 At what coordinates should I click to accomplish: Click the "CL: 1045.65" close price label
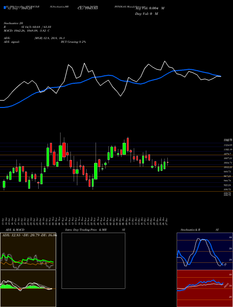(x=88, y=8)
